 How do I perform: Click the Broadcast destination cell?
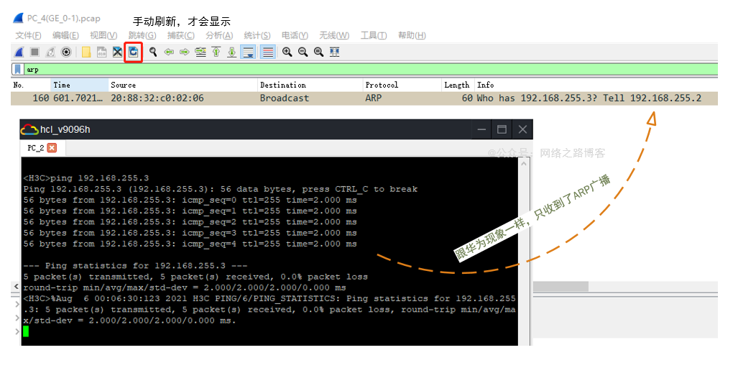285,98
